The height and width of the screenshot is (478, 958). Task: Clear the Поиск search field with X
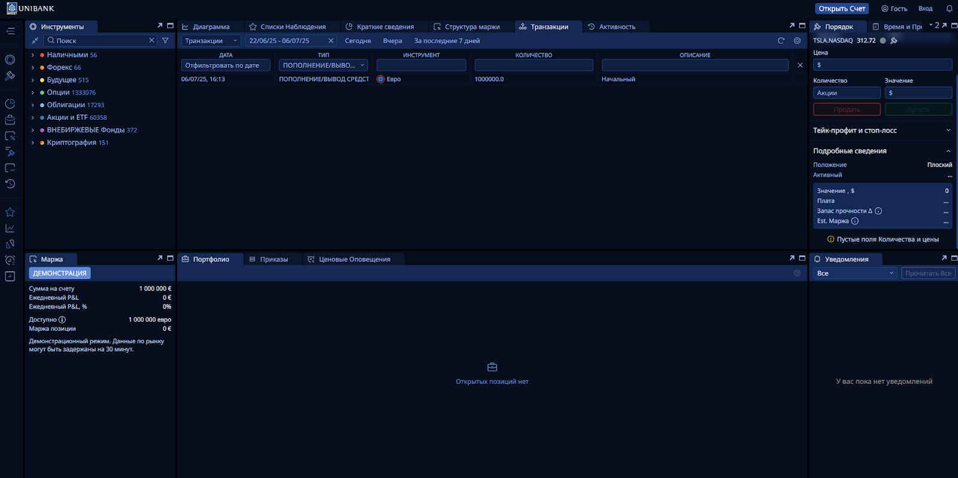point(151,40)
